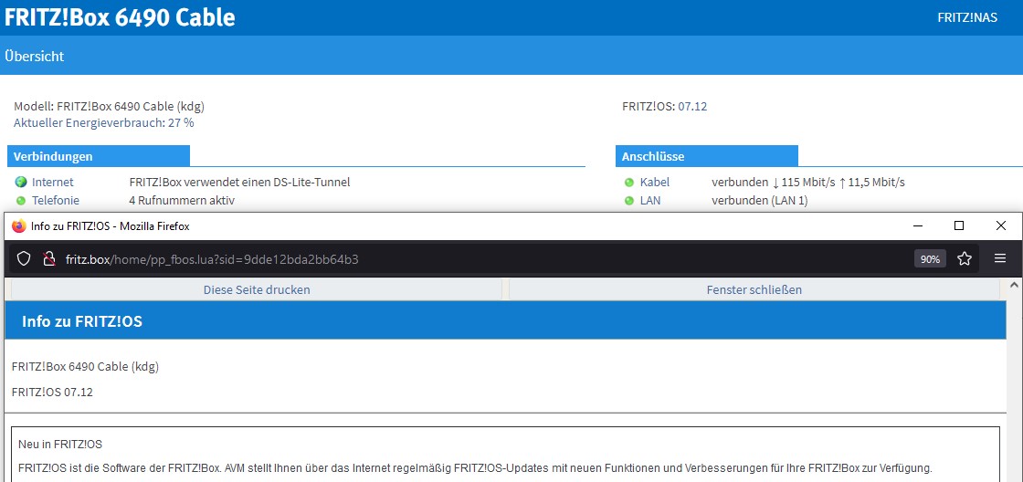Click the popup scrollbar up arrow
Viewport: 1023px width, 482px height.
coord(1013,286)
